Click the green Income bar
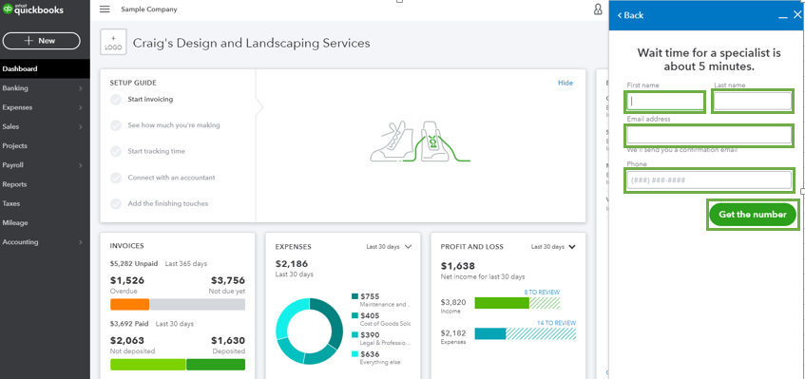Screen dimensions: 805x379 coord(502,303)
